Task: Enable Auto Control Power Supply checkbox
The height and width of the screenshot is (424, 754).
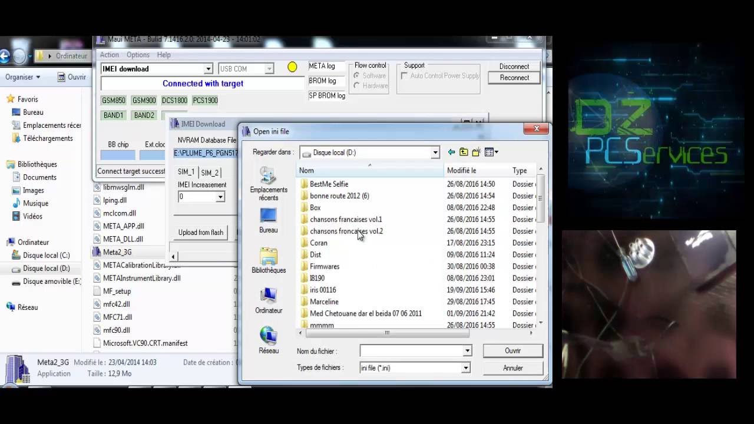Action: 404,76
